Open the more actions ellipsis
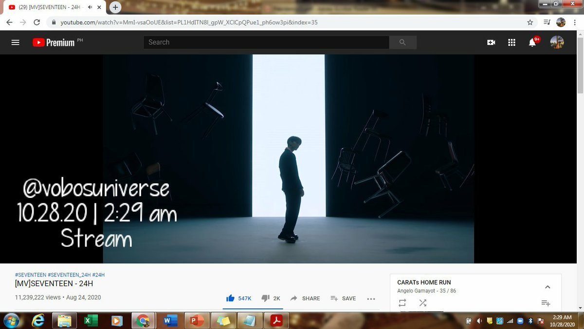Screen dimensions: 584x329 [x=371, y=298]
